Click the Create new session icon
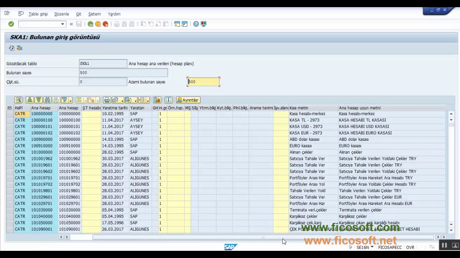This screenshot has height=258, width=460. click(x=177, y=24)
